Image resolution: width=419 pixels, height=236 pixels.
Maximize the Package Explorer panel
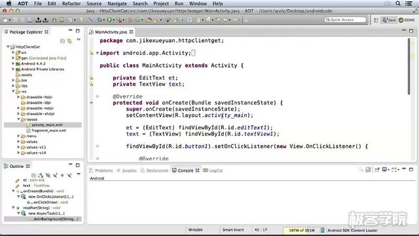78,31
